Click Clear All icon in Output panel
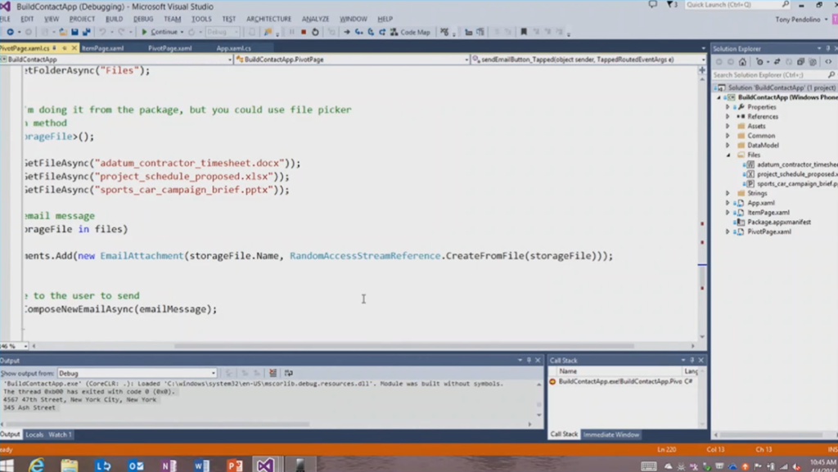 tap(273, 373)
